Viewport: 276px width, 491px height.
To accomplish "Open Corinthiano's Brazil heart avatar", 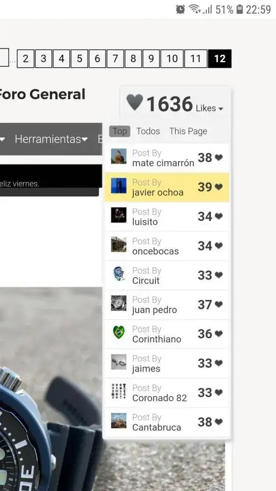I will [119, 332].
